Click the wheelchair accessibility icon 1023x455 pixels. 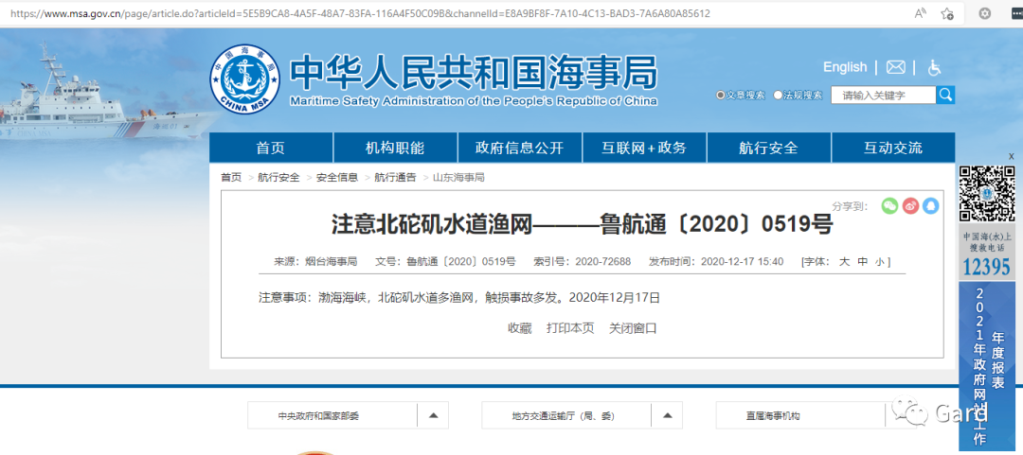coord(934,67)
